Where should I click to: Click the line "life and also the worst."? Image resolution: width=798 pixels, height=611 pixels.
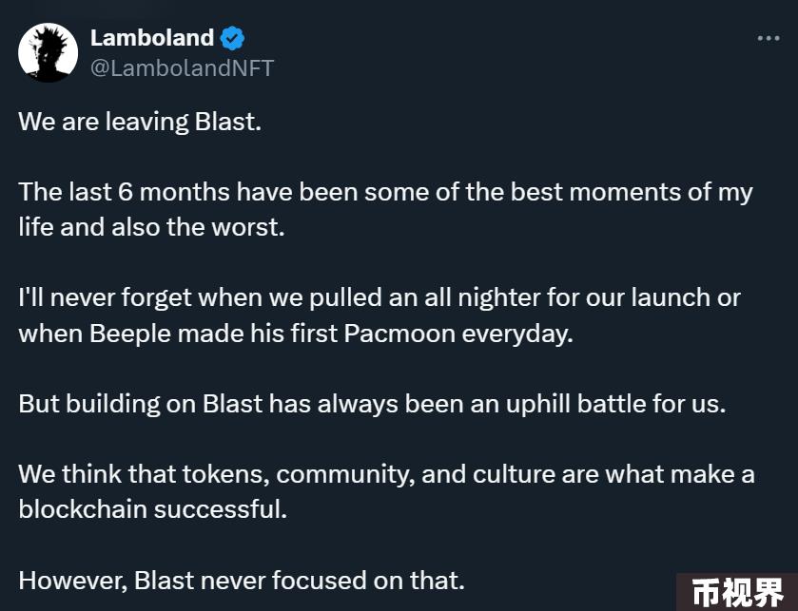tap(151, 227)
